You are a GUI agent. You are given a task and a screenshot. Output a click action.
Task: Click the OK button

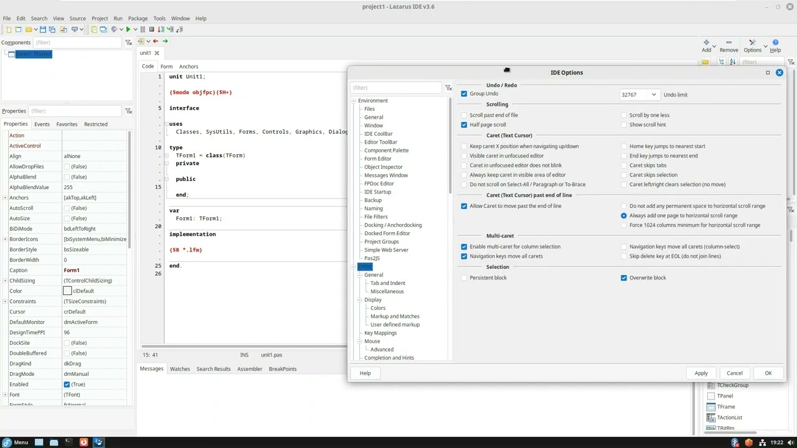tap(768, 373)
